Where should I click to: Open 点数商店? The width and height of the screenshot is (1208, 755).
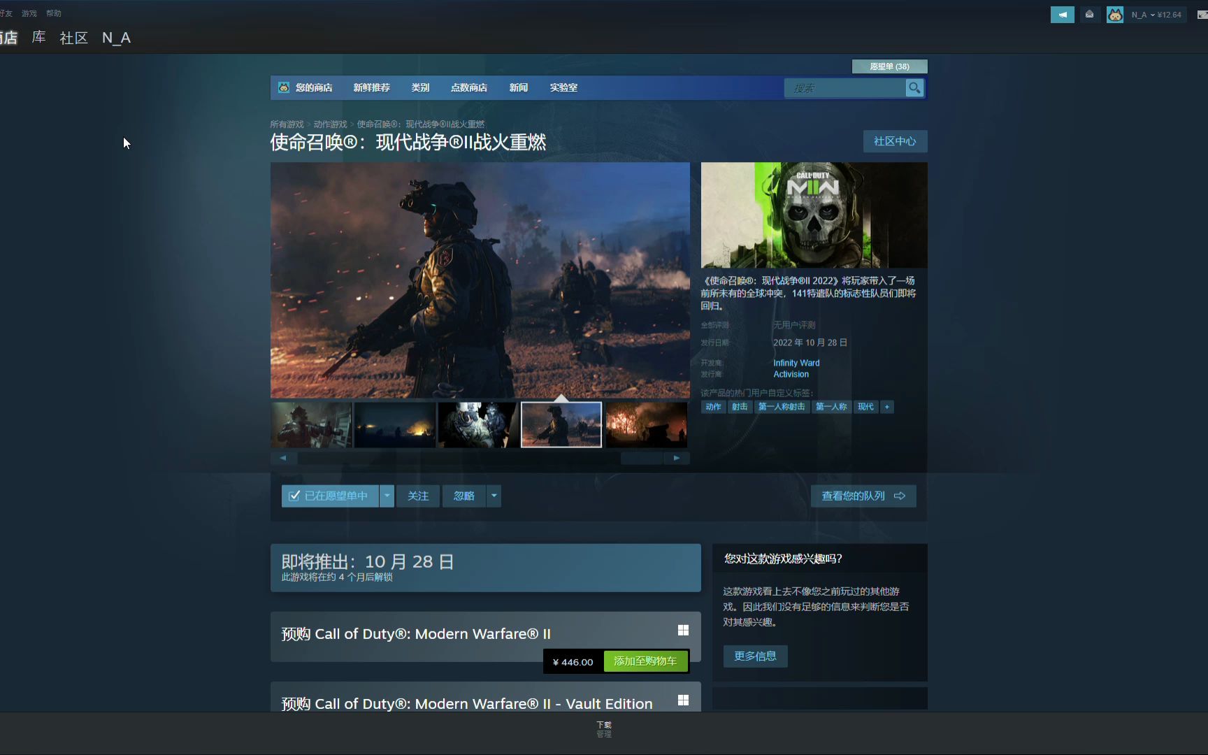468,87
